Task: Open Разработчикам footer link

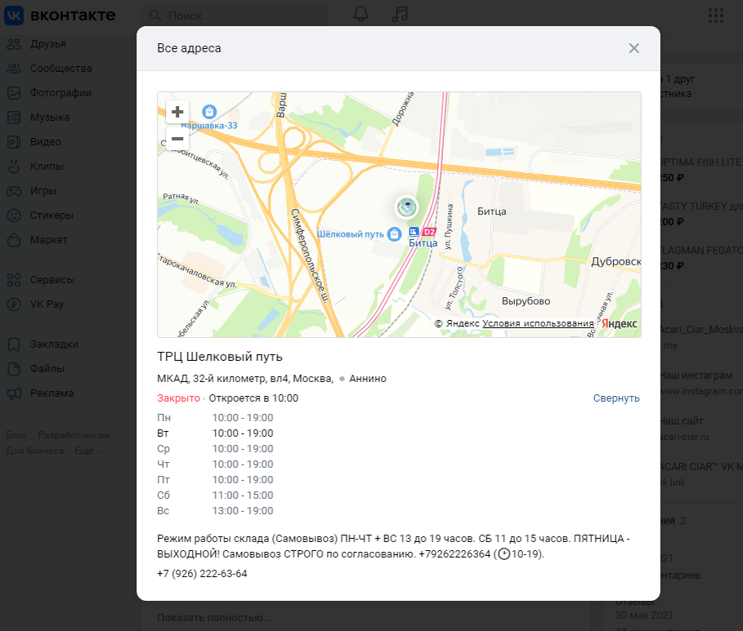Action: [74, 435]
